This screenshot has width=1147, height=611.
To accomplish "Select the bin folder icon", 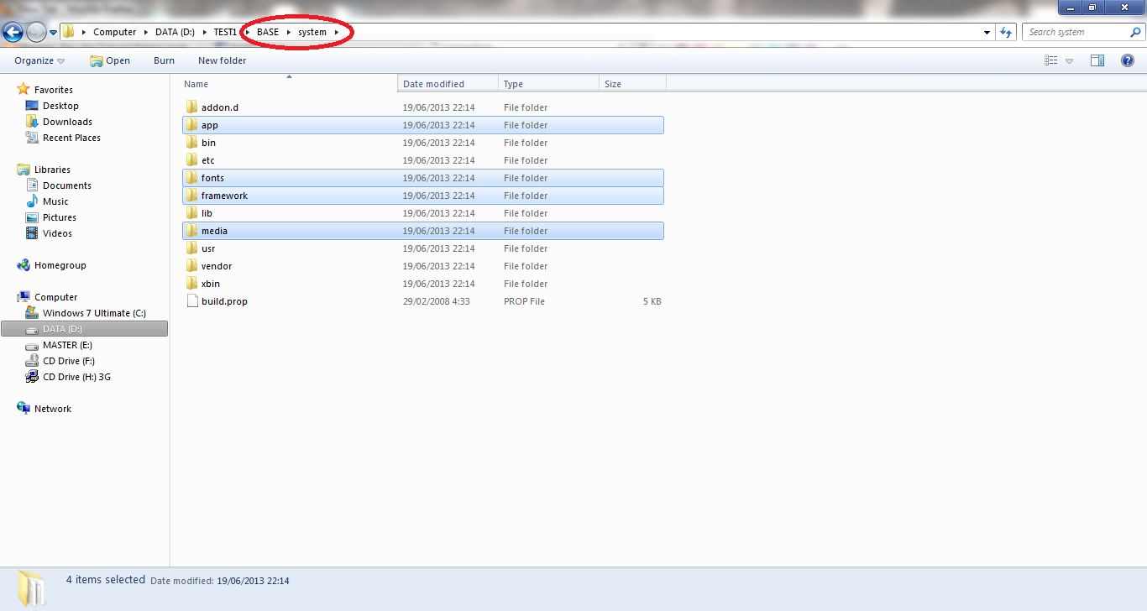I will [x=191, y=143].
